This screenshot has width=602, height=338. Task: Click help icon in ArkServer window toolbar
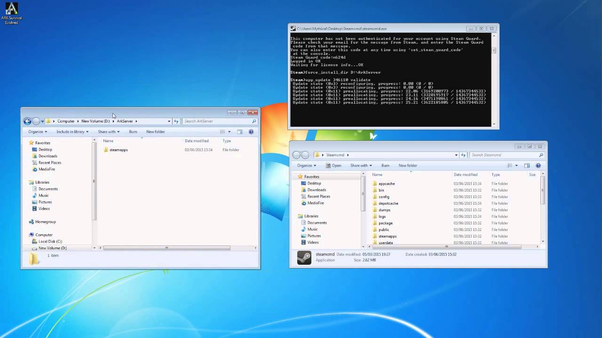[251, 132]
